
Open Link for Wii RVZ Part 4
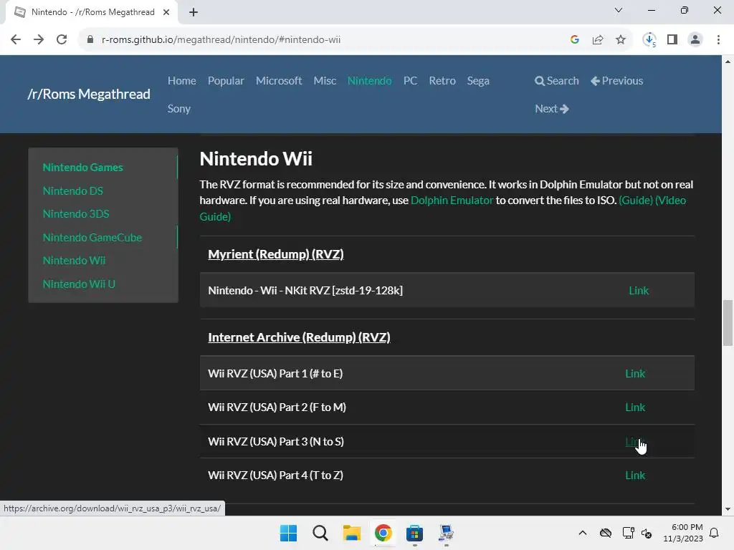click(635, 476)
